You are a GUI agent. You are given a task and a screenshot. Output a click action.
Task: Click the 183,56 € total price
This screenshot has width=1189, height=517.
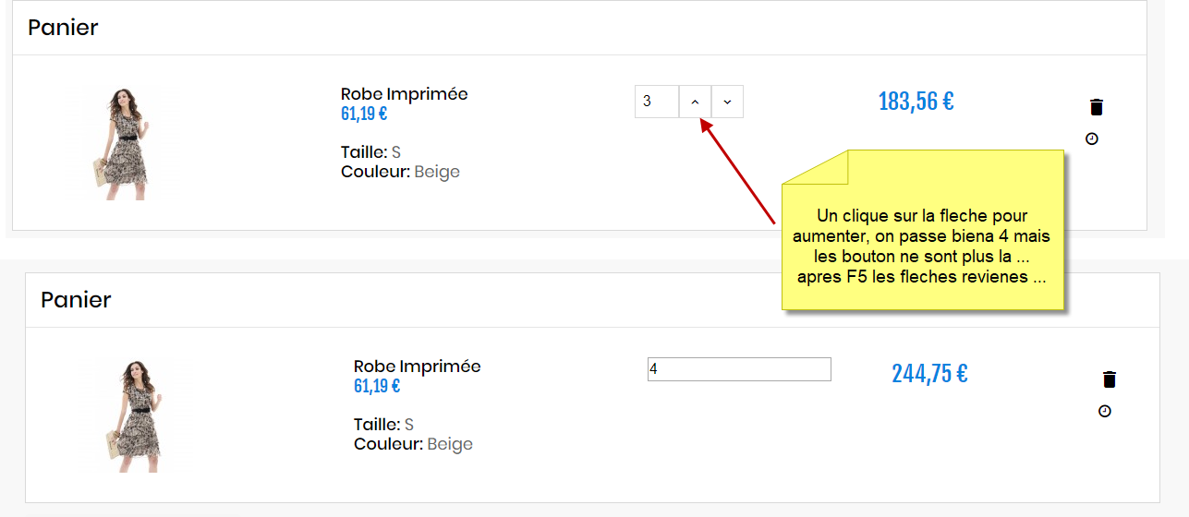click(916, 102)
